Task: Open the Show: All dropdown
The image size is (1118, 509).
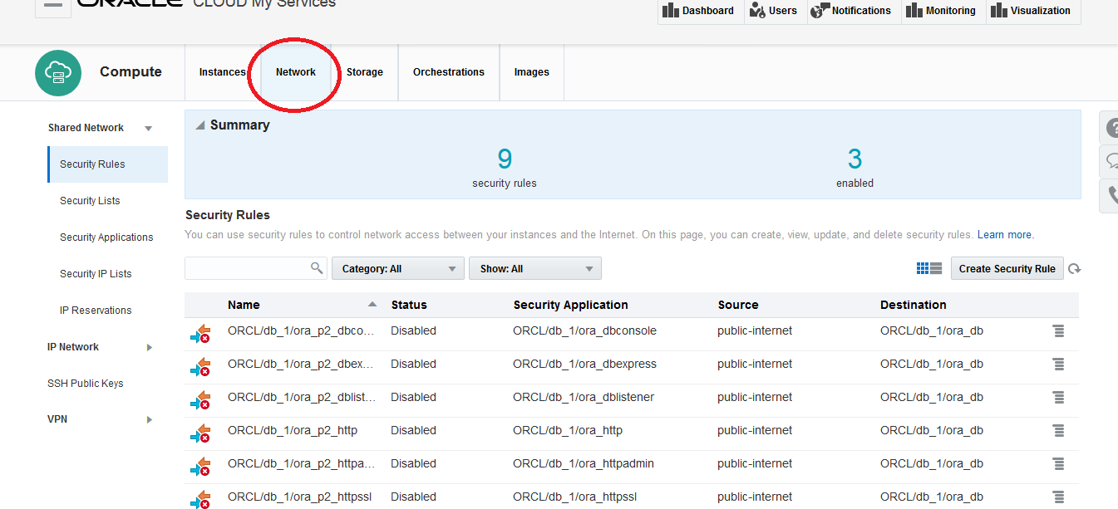Action: click(534, 269)
